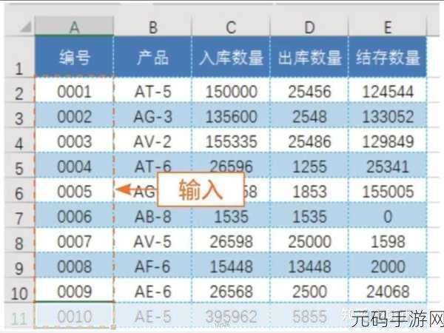
Task: Select cell with value 129849
Action: coord(388,140)
